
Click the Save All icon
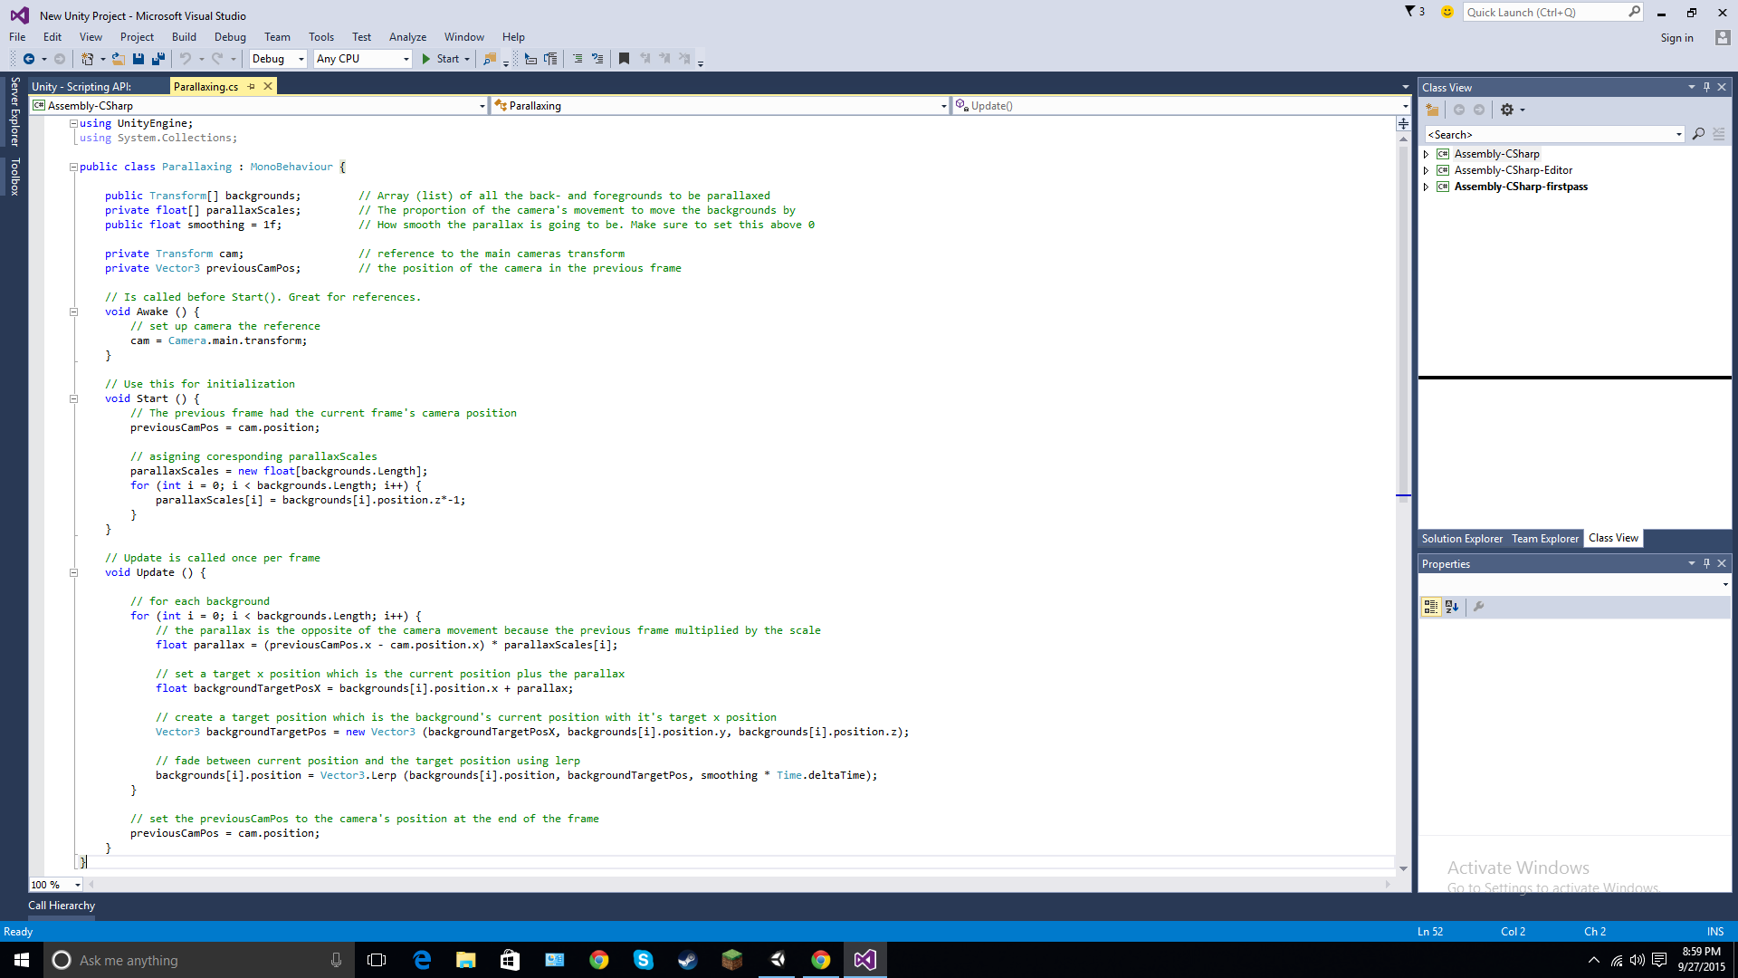157,59
